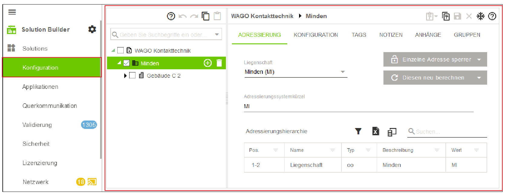Open Sicherheit in the sidebar
Viewport: 505px width, 194px height.
(x=36, y=144)
